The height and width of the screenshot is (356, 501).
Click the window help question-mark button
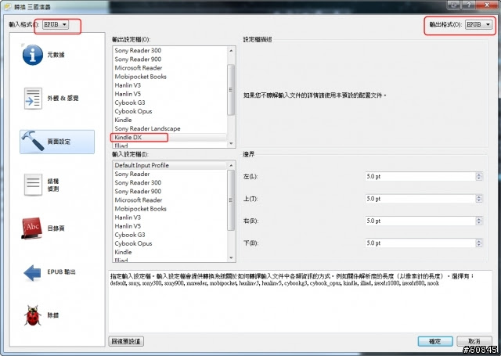point(469,5)
